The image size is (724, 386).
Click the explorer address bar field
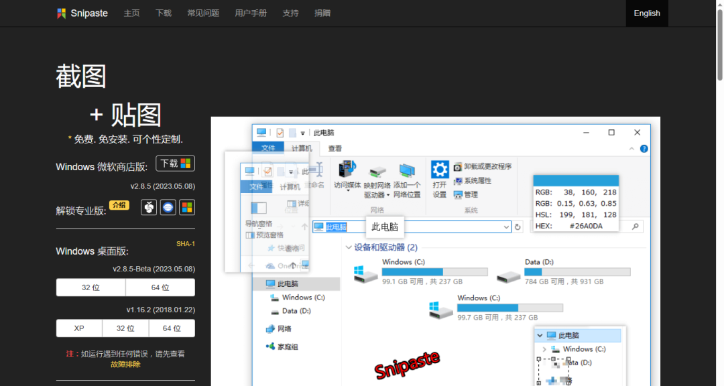[412, 227]
